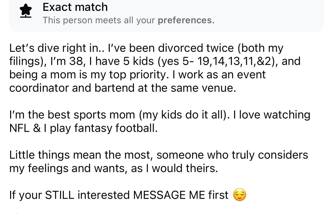Open the bold 'preferences' link
The height and width of the screenshot is (214, 333).
(x=186, y=20)
